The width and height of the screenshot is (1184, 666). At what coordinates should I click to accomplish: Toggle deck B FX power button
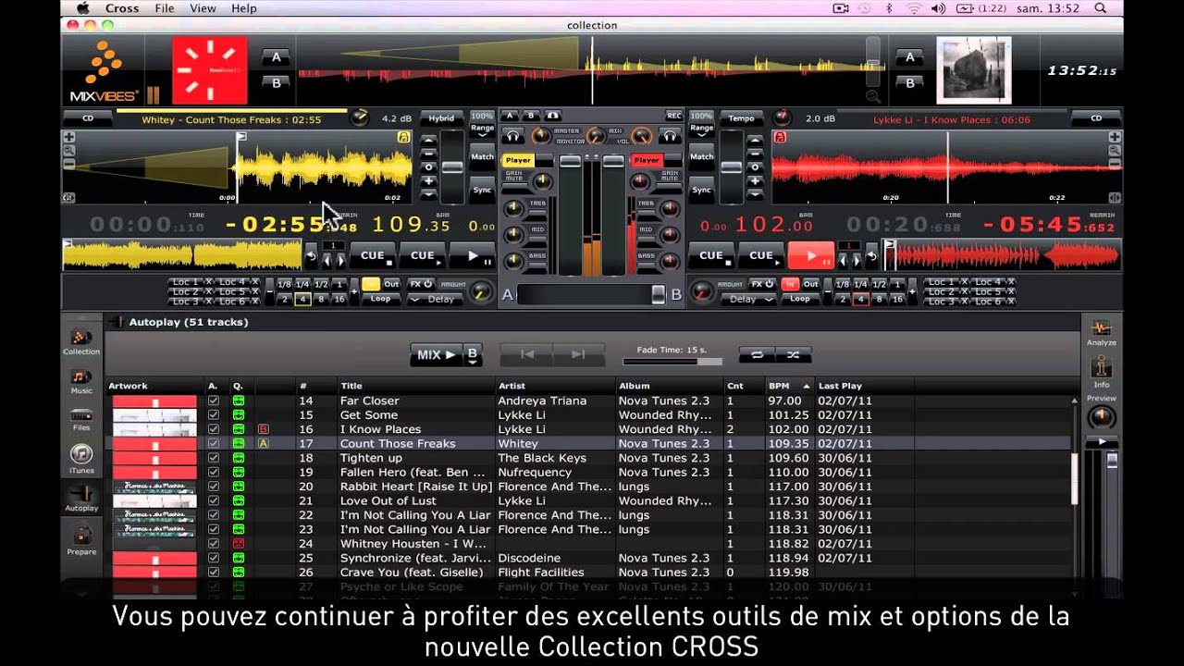click(x=763, y=284)
